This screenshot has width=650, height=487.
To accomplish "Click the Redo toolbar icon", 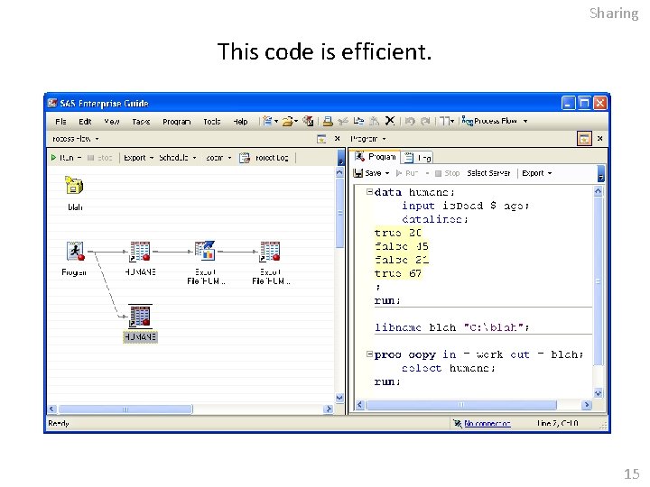I will pos(425,121).
